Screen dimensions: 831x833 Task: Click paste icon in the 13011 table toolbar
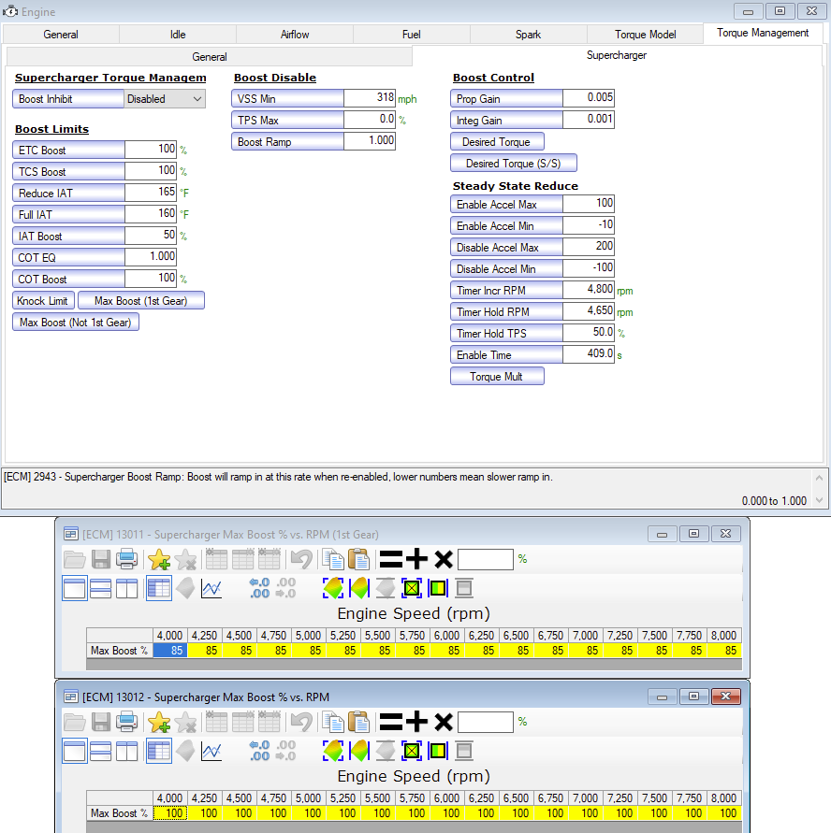[358, 559]
